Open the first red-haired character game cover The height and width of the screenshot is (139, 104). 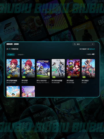pos(13,69)
